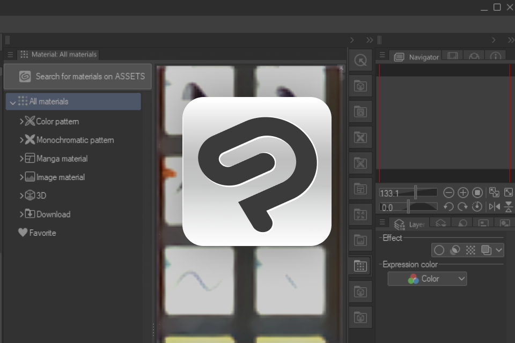Collapse Material dock with single arrow
The image size is (515, 343).
click(x=352, y=40)
